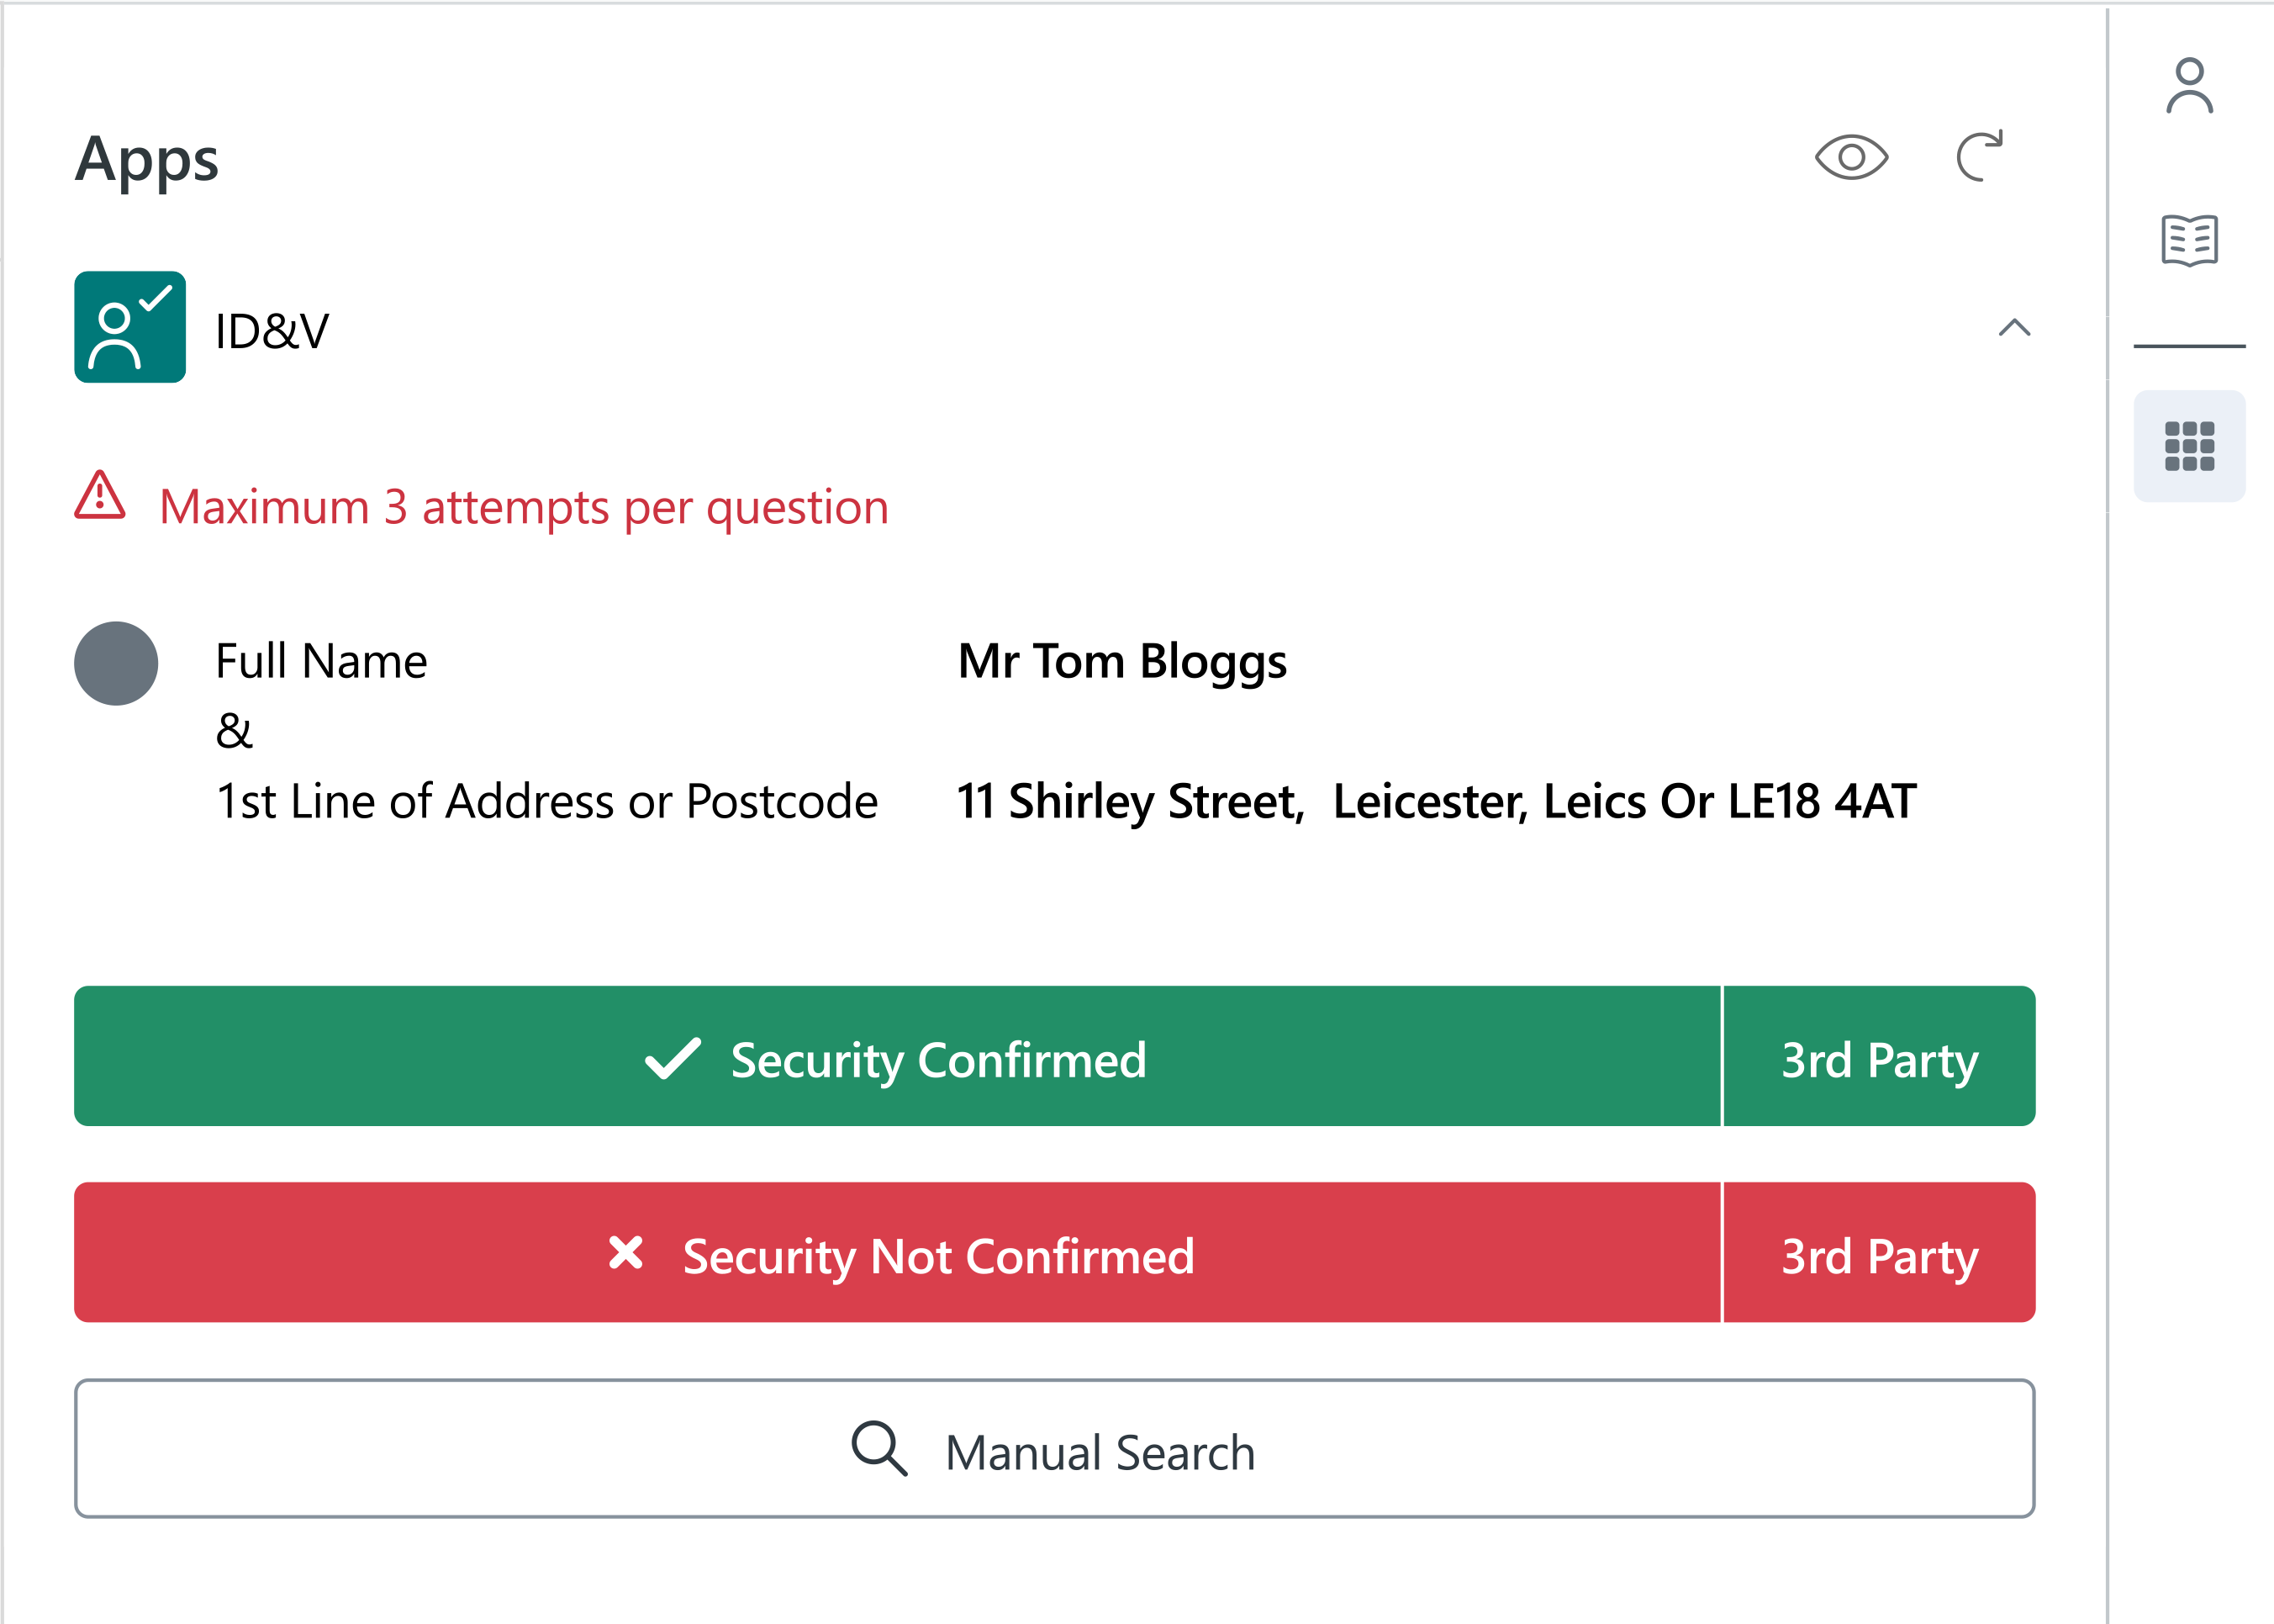
Task: Open the user profile sidebar icon
Action: pos(2189,86)
